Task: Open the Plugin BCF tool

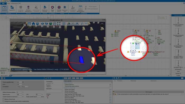Action: (x=52, y=9)
